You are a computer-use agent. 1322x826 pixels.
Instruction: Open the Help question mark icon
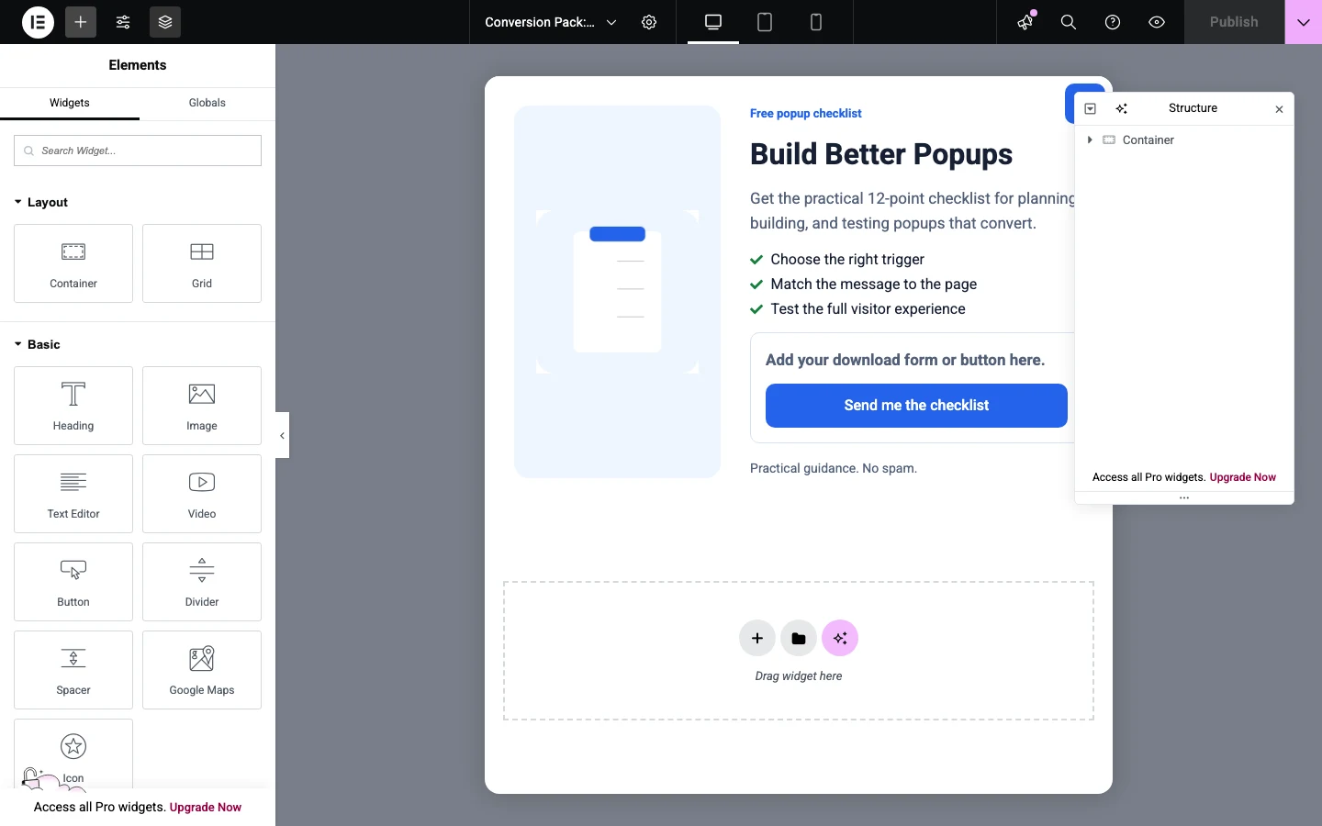tap(1114, 22)
